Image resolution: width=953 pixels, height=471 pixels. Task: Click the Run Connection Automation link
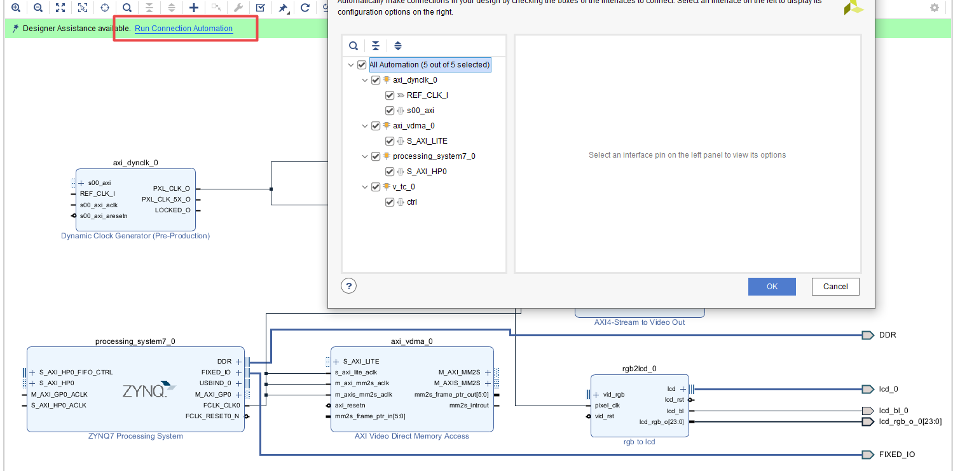point(184,29)
